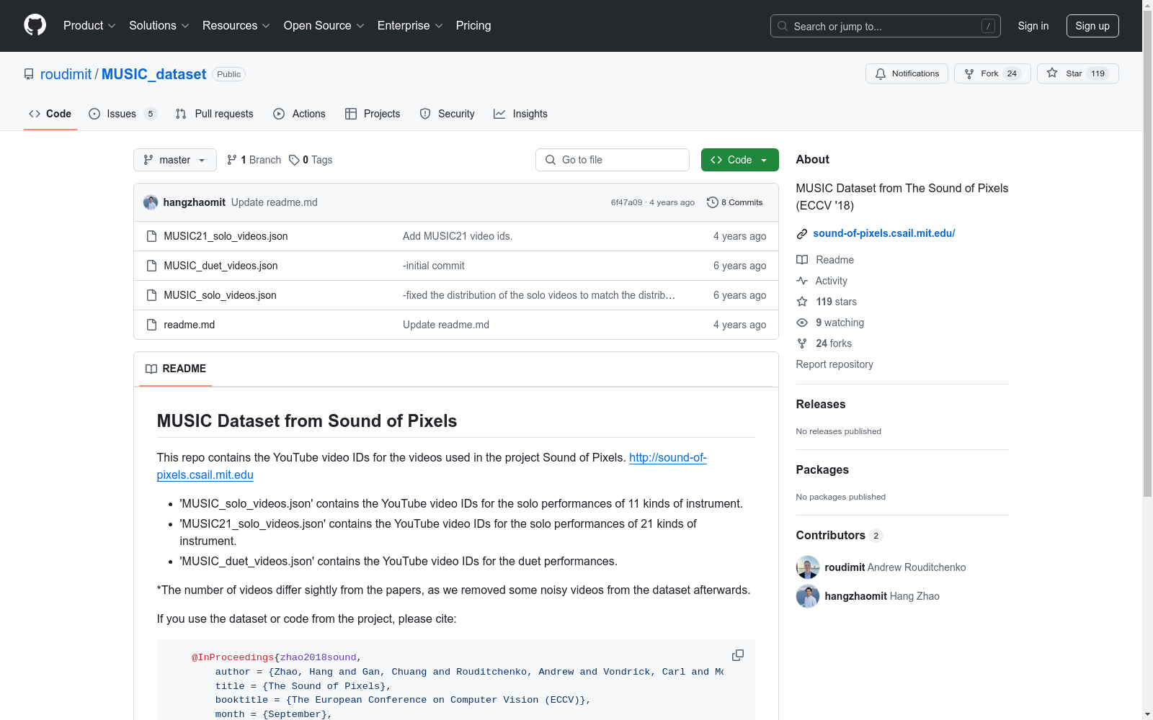Image resolution: width=1153 pixels, height=720 pixels.
Task: Click the branch icon beside 1 Branch
Action: pyautogui.click(x=232, y=160)
